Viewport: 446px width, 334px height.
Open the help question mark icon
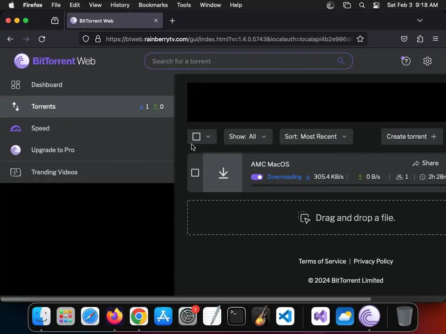pos(406,61)
